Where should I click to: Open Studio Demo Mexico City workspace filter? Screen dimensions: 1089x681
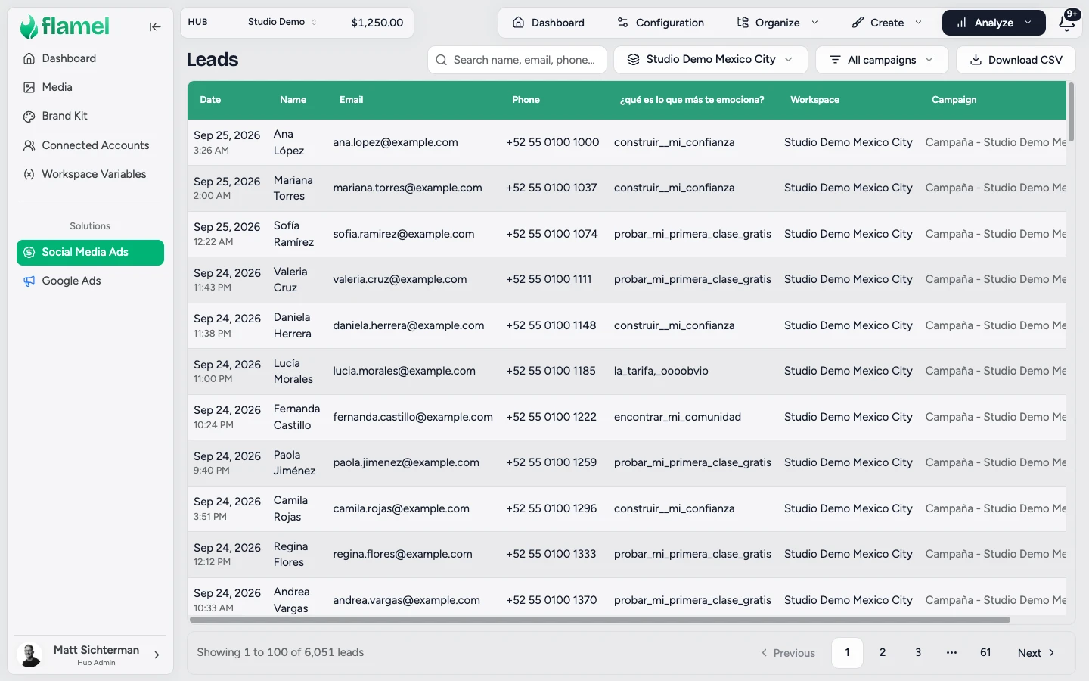pyautogui.click(x=710, y=60)
